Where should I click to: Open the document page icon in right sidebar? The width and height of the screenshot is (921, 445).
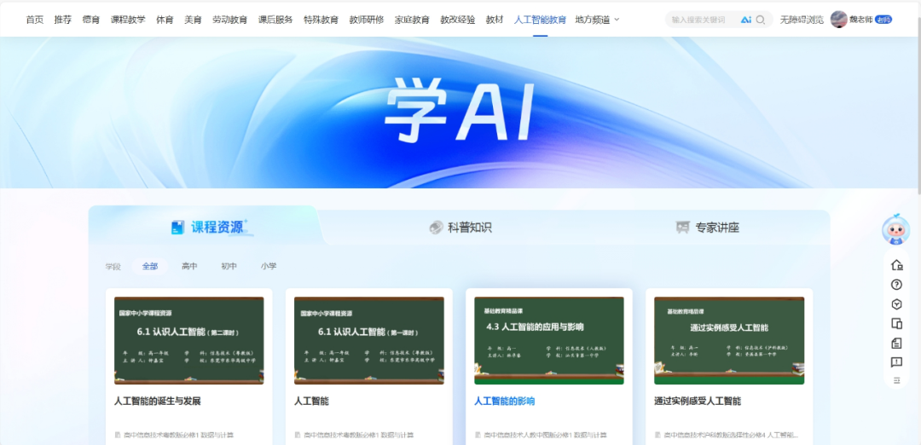[x=896, y=343]
